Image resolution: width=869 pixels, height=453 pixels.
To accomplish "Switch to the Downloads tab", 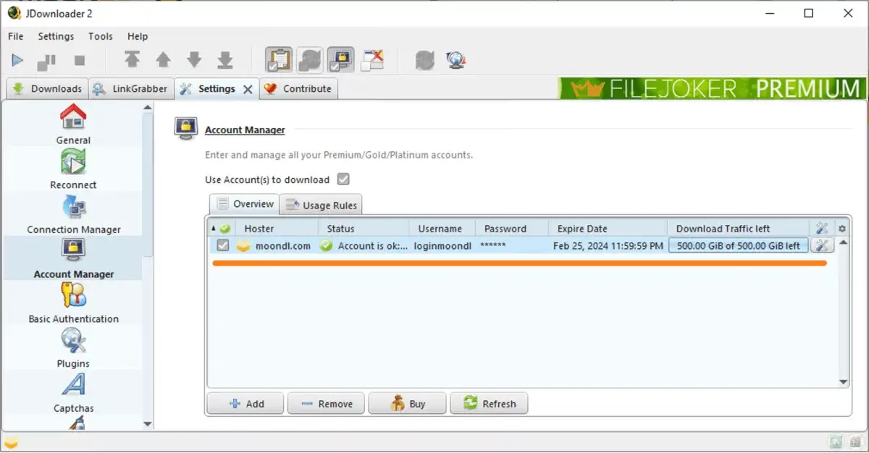I will [x=48, y=89].
